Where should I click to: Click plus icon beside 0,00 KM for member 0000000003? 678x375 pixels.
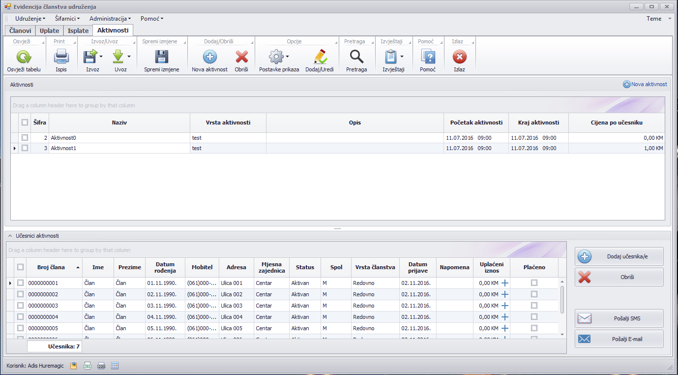pos(504,306)
